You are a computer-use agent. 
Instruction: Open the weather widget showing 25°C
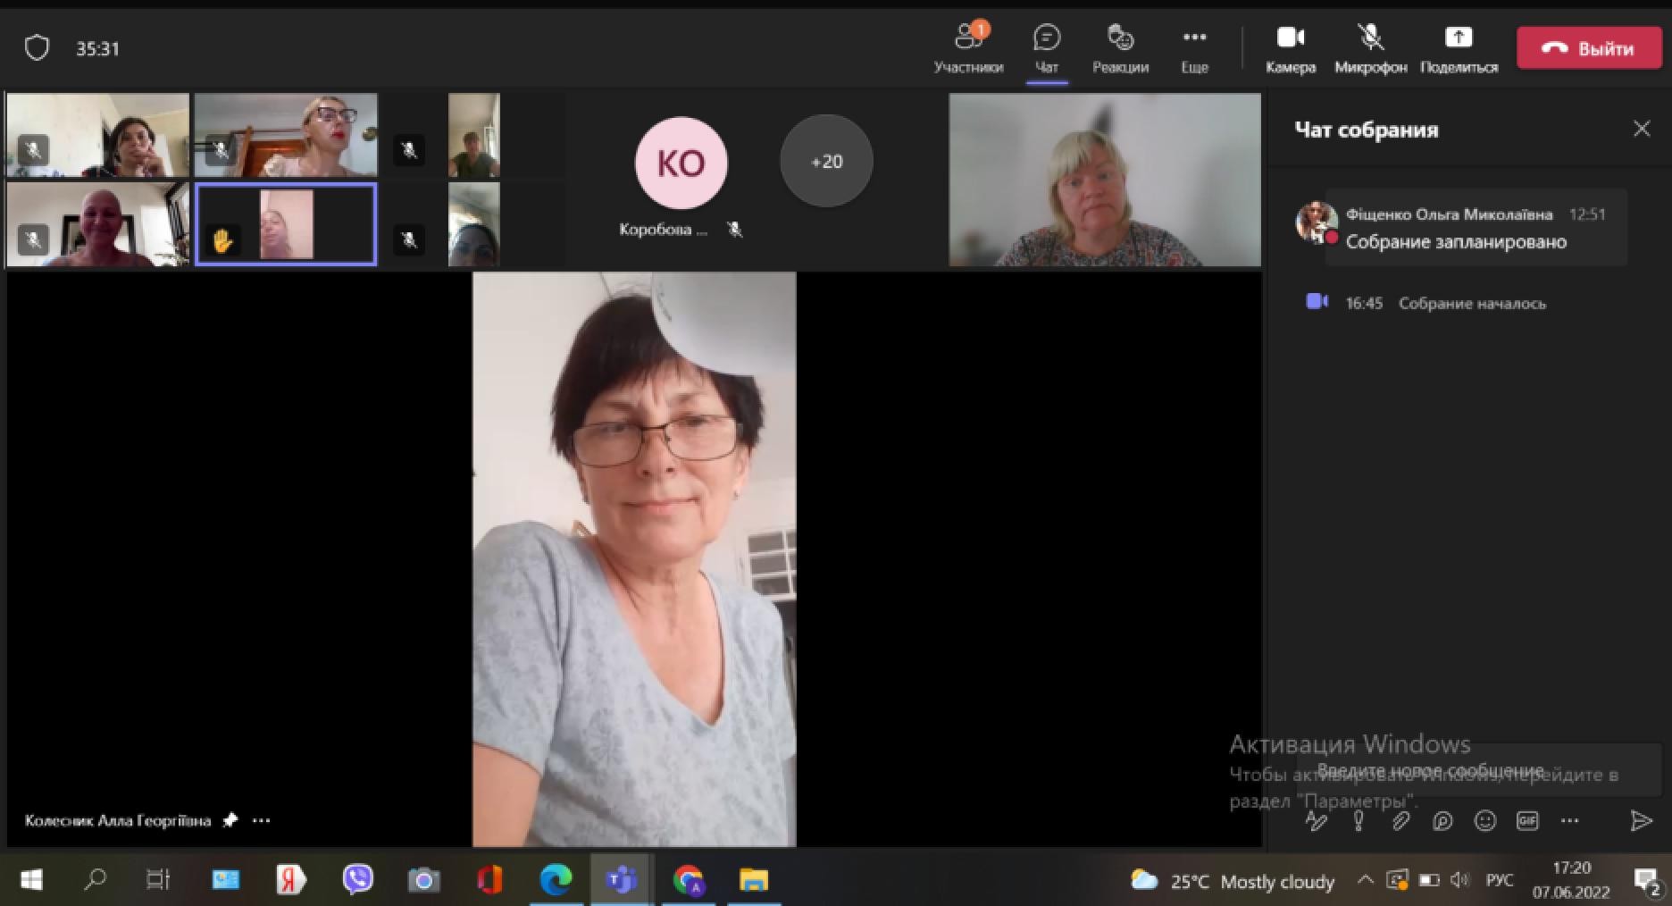pyautogui.click(x=1233, y=881)
